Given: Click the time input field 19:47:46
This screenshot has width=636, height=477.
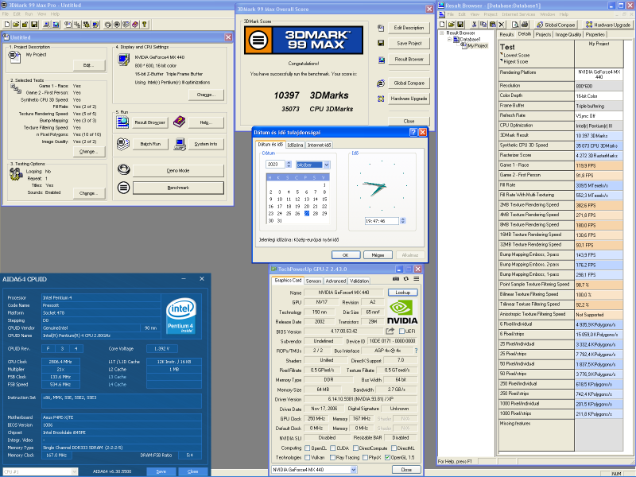Looking at the screenshot, I should pos(382,221).
